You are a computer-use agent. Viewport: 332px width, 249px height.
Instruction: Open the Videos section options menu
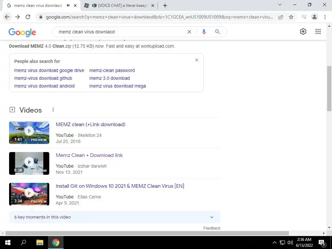click(x=53, y=110)
